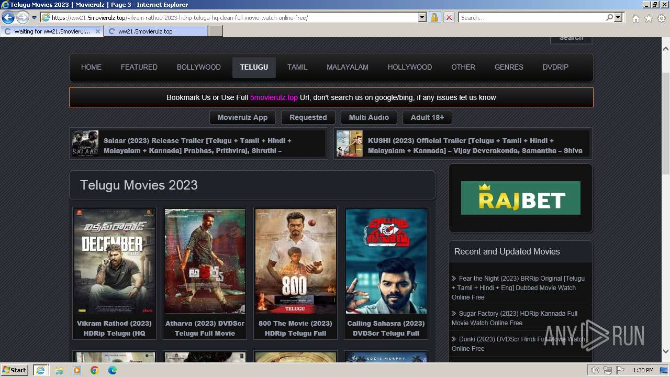This screenshot has width=670, height=377.
Task: Expand the address bar autocomplete dropdown
Action: pos(422,17)
